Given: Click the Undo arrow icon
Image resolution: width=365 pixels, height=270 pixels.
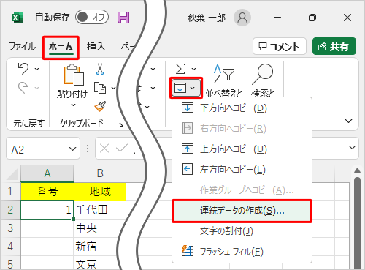Looking at the screenshot, I should coord(23,69).
